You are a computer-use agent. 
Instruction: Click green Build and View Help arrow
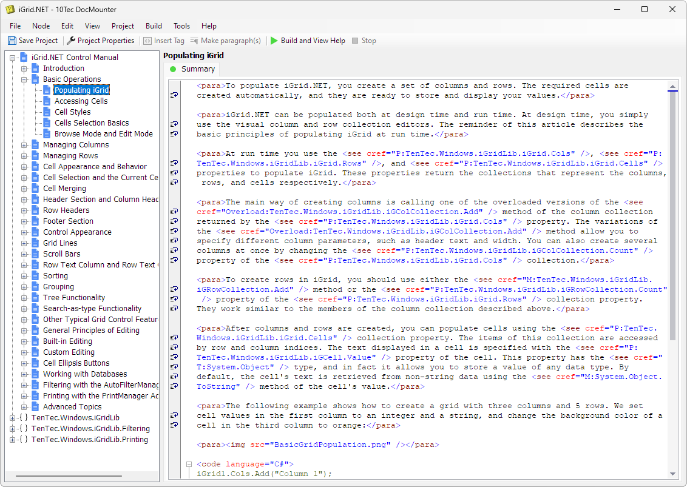(x=274, y=41)
